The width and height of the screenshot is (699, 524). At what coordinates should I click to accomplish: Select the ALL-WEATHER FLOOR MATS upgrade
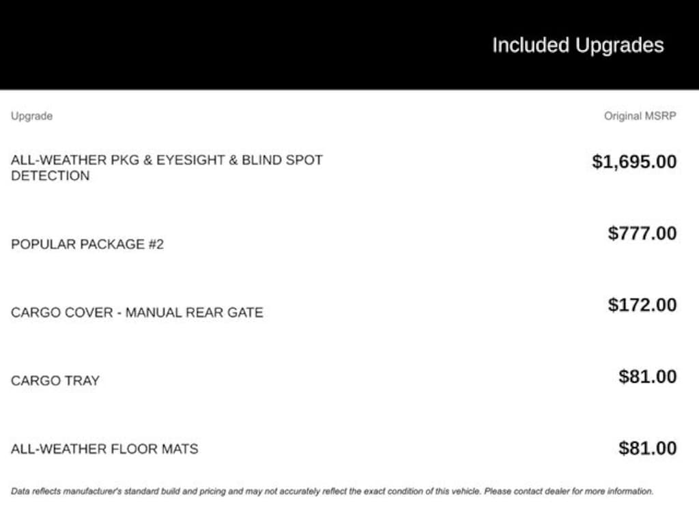click(104, 450)
